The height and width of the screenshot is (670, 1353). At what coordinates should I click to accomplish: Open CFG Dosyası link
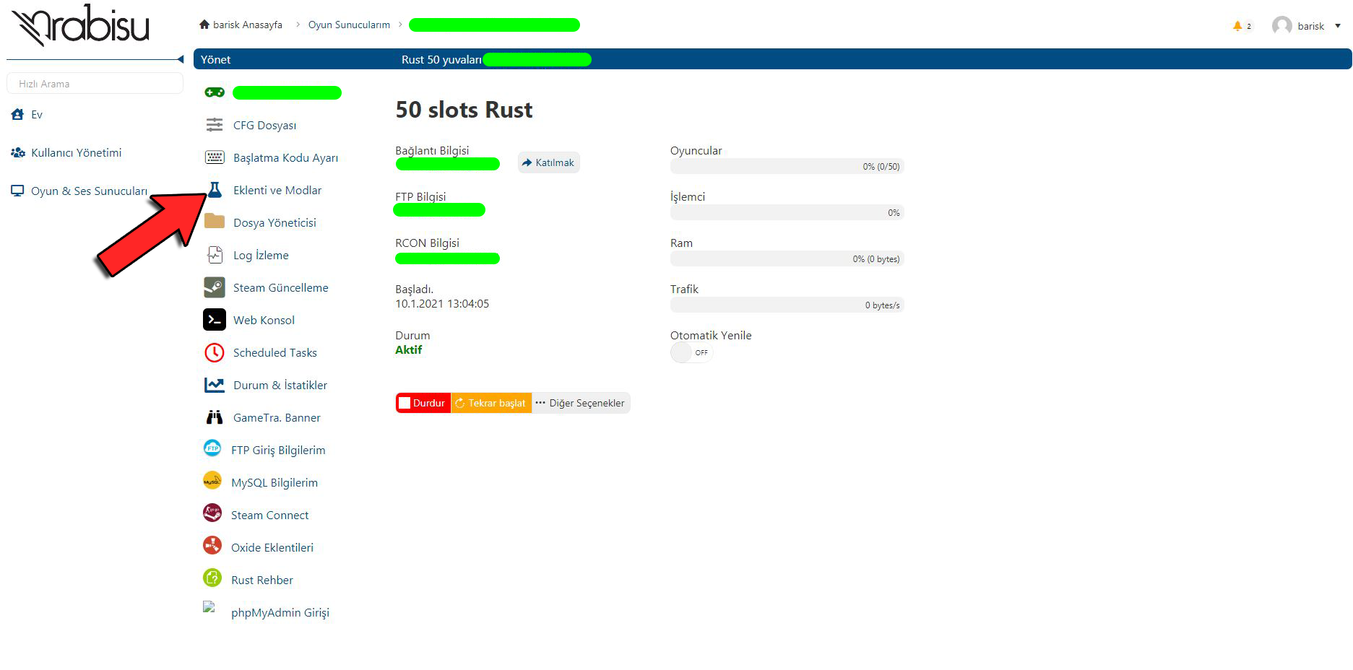point(264,125)
